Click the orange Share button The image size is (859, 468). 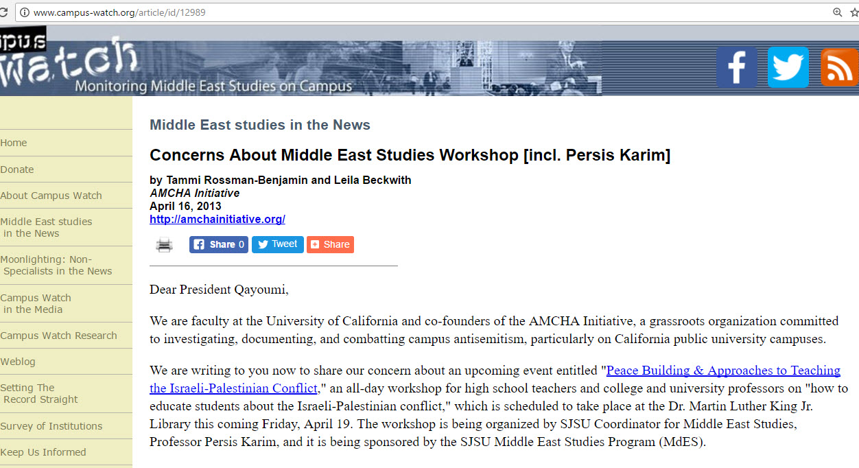[x=330, y=244]
